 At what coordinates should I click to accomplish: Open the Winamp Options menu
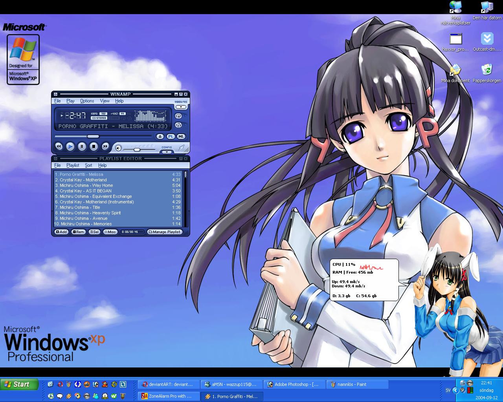coord(87,101)
